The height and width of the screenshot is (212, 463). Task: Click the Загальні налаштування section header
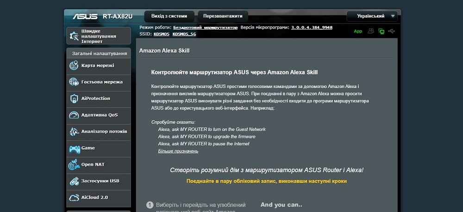coord(100,53)
